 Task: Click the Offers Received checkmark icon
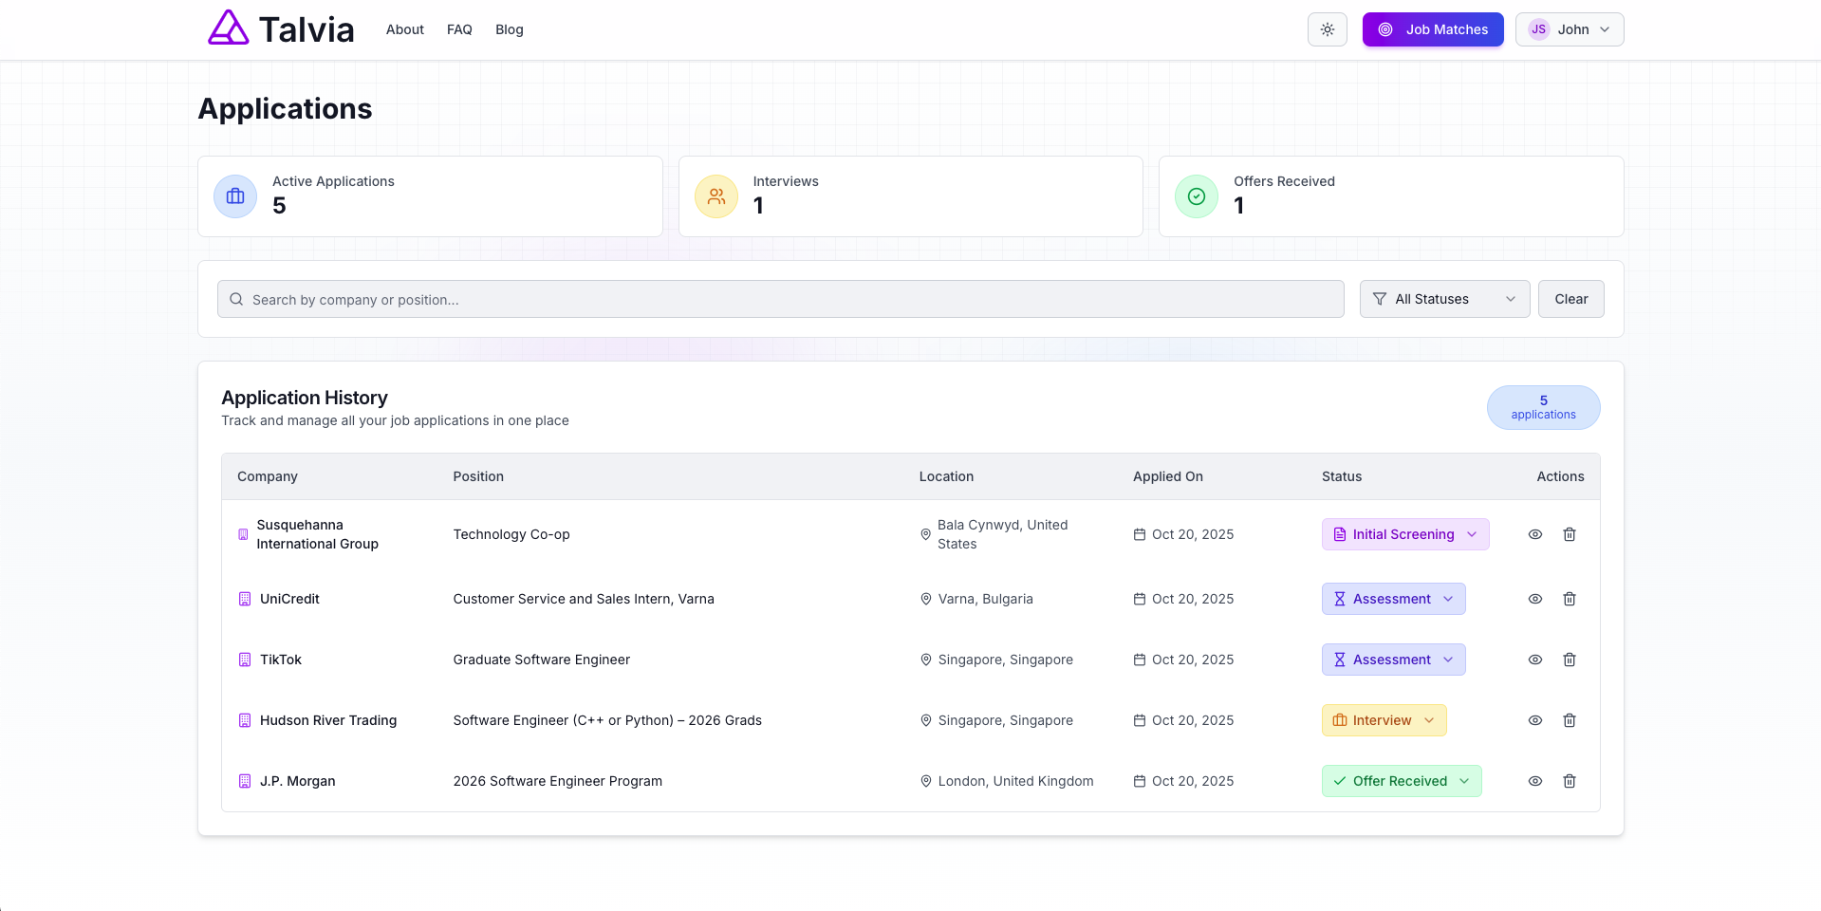[x=1197, y=196]
